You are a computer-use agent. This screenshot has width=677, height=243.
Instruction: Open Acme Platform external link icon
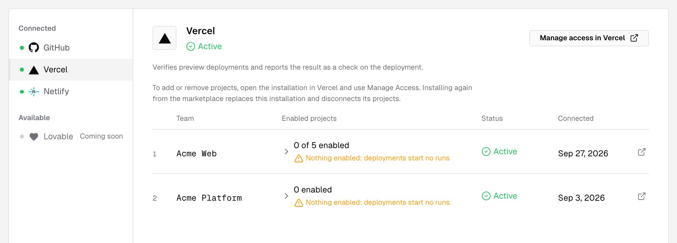[x=642, y=196]
